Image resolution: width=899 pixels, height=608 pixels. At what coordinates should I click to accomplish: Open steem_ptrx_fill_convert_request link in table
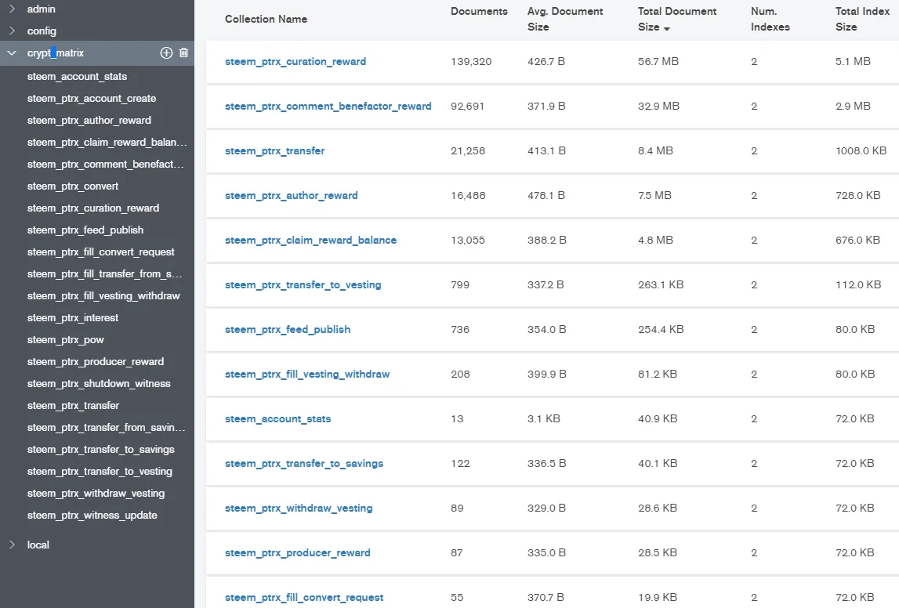[x=304, y=598]
